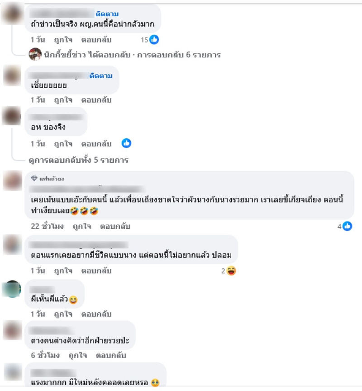The width and height of the screenshot is (362, 391).
Task: Follow the "เชี่ยยยยยย" commenter via ติดตาม
Action: pyautogui.click(x=101, y=75)
